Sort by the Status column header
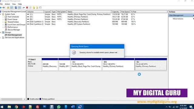194x109 pixels. click(x=89, y=12)
